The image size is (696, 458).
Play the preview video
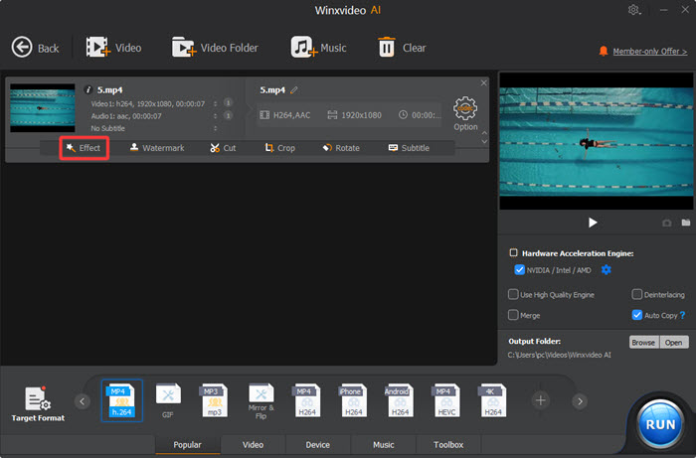click(593, 223)
